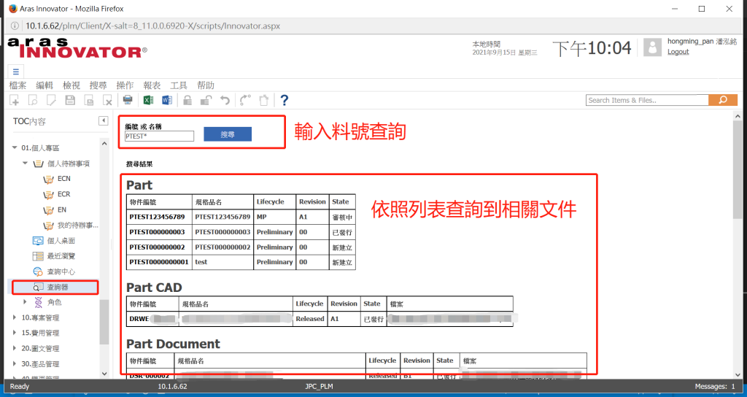Click the 審核中 state cell
Viewport: 747px width, 397px height.
point(342,217)
